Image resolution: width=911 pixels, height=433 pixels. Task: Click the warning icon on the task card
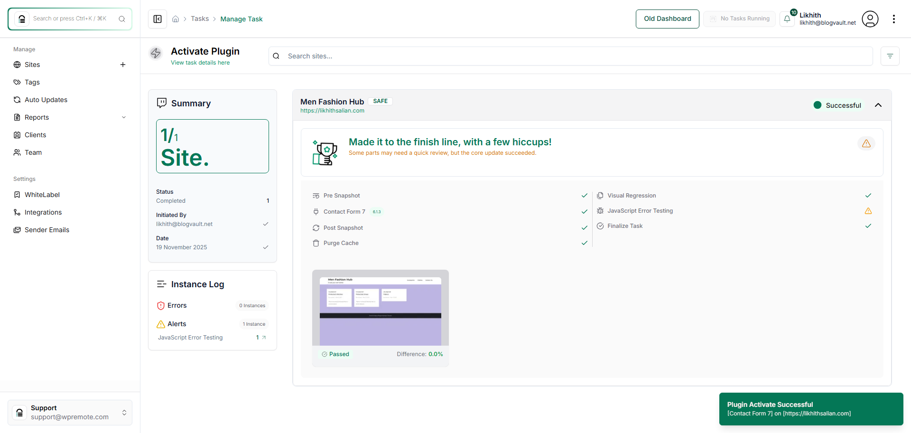point(866,143)
